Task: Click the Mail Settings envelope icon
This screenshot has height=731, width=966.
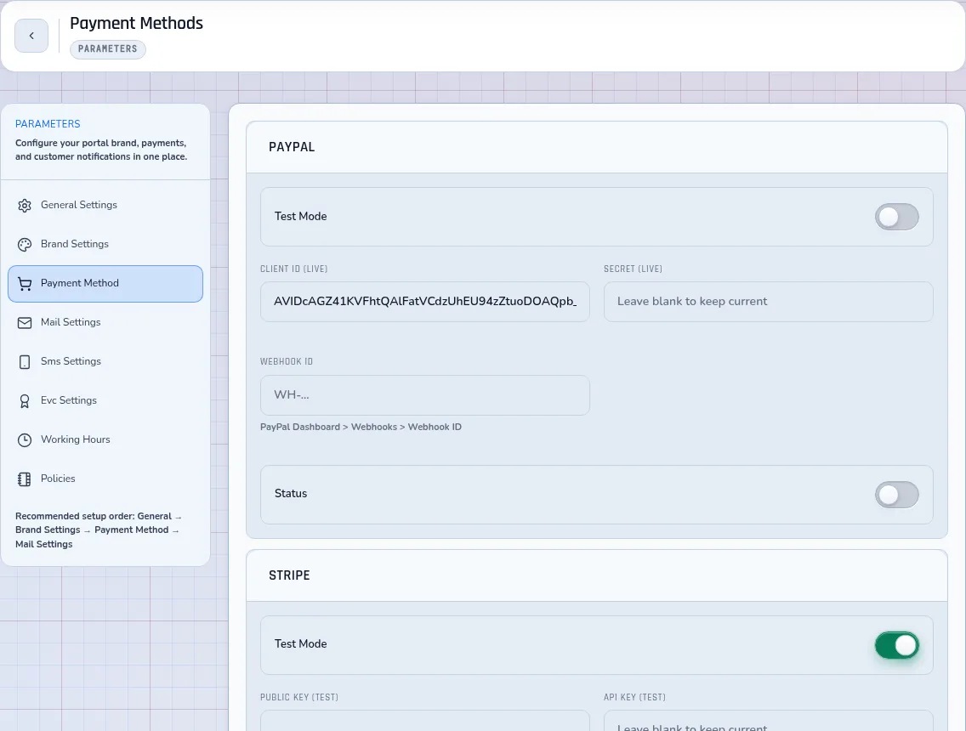Action: pos(25,323)
